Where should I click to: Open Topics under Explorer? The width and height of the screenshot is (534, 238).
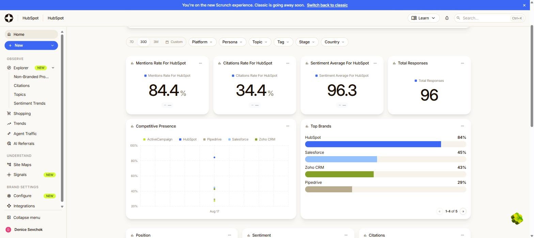coord(20,94)
